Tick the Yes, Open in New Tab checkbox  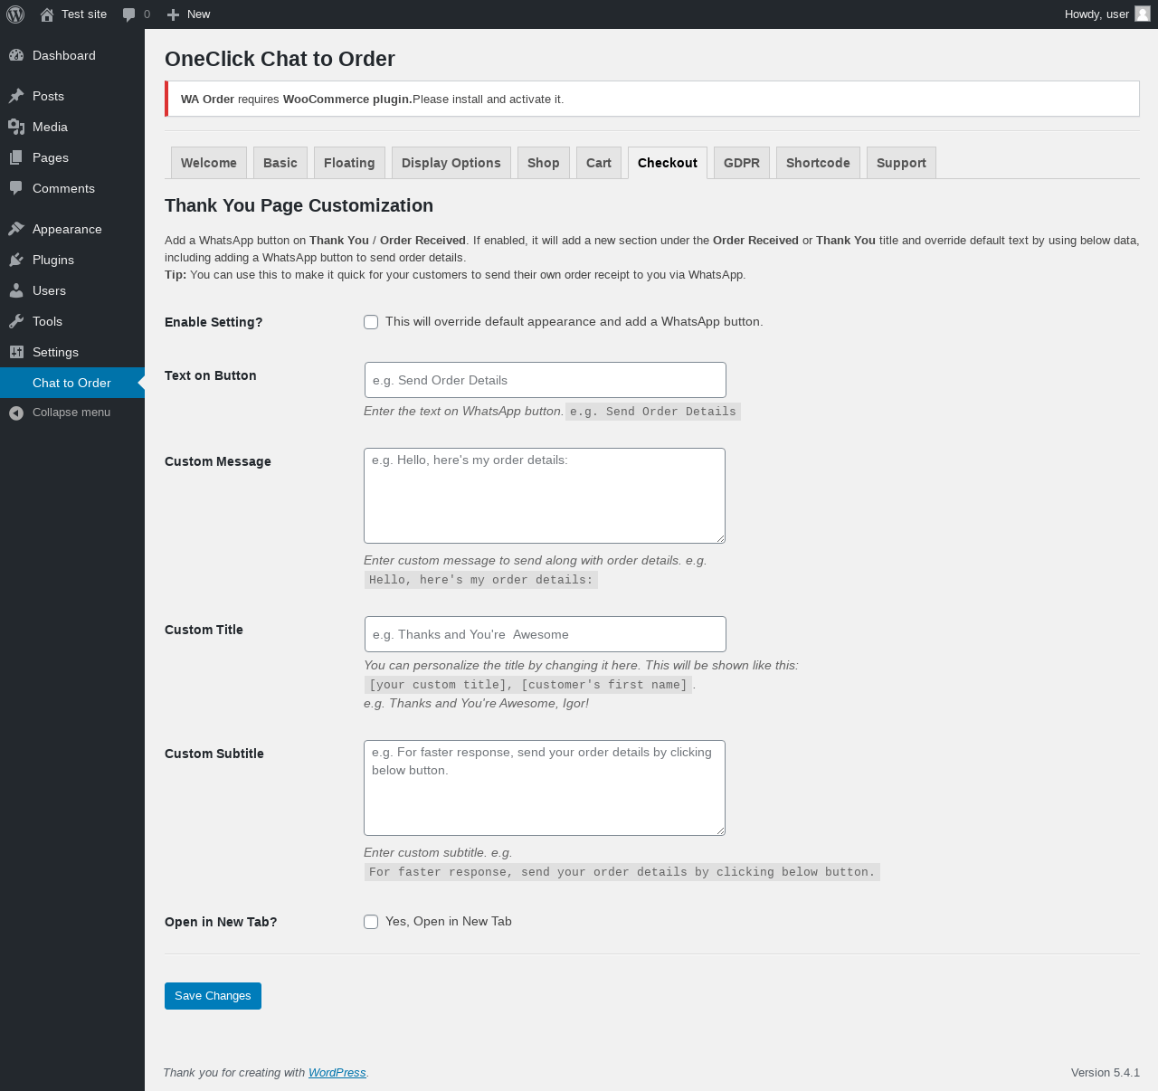point(371,922)
